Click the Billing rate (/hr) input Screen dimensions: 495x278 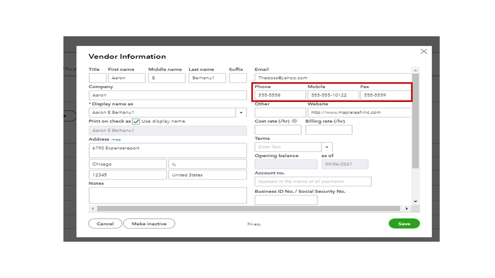coord(329,130)
